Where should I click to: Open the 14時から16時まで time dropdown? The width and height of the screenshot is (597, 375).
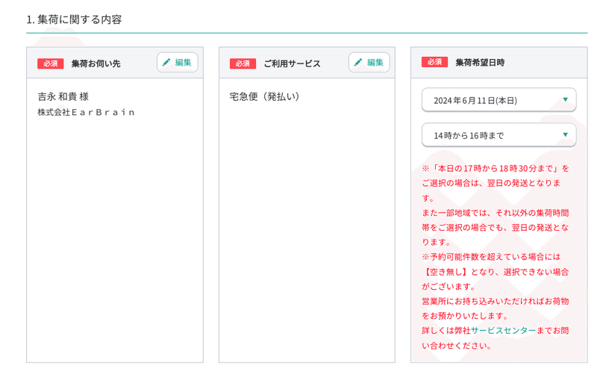(x=498, y=135)
